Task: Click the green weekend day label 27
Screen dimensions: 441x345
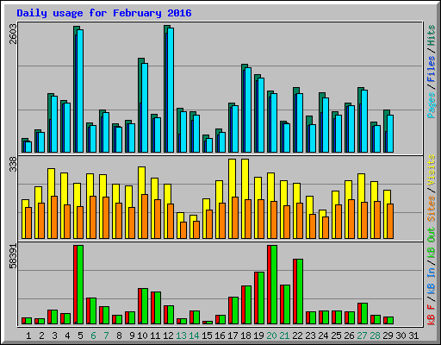Action: pos(362,336)
